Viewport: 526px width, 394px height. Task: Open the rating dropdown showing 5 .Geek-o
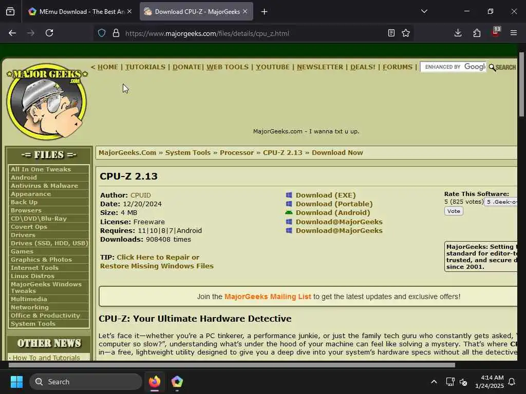501,202
